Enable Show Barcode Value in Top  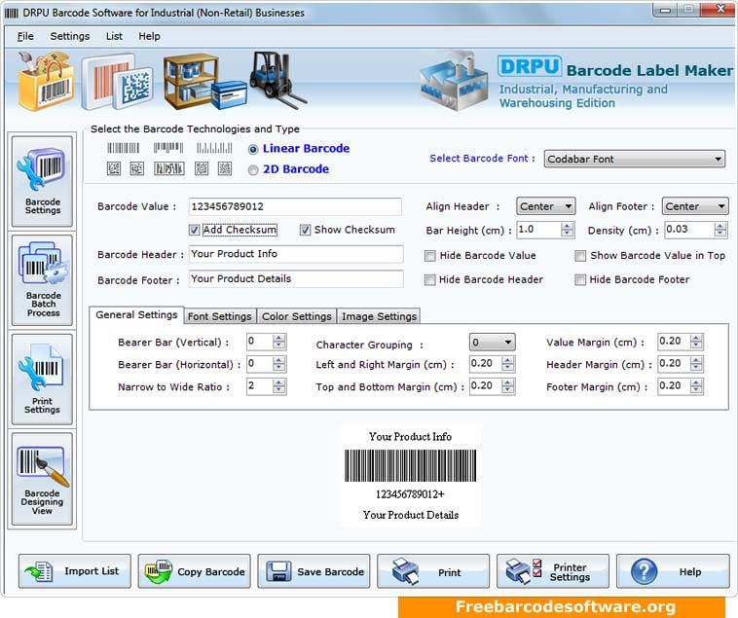580,256
